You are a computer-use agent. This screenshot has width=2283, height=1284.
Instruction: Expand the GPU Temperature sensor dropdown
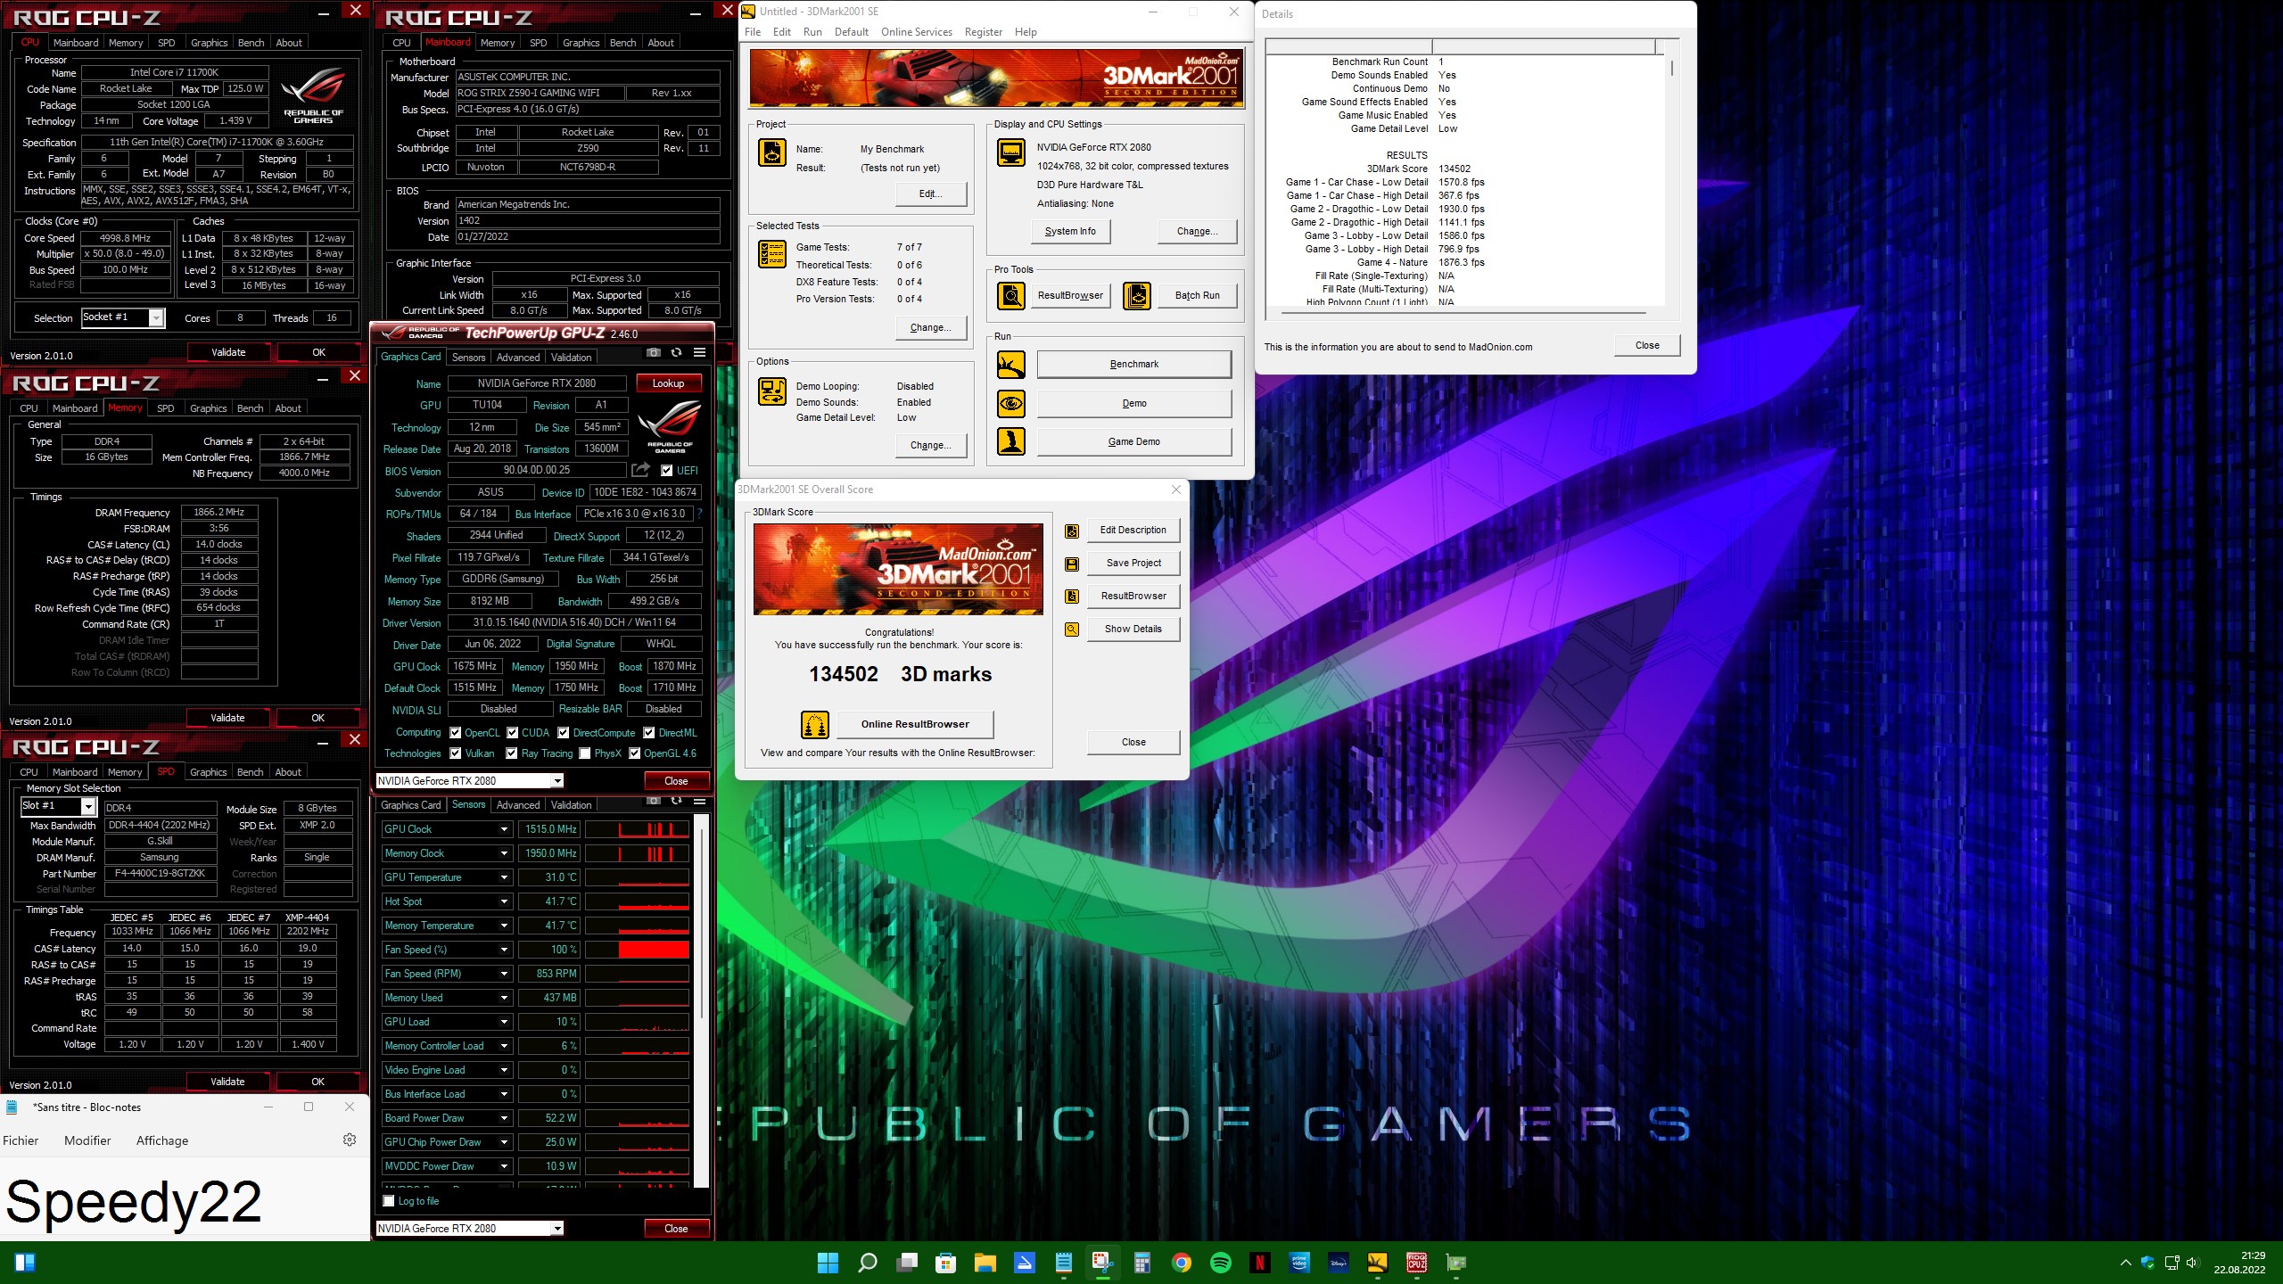(x=504, y=877)
